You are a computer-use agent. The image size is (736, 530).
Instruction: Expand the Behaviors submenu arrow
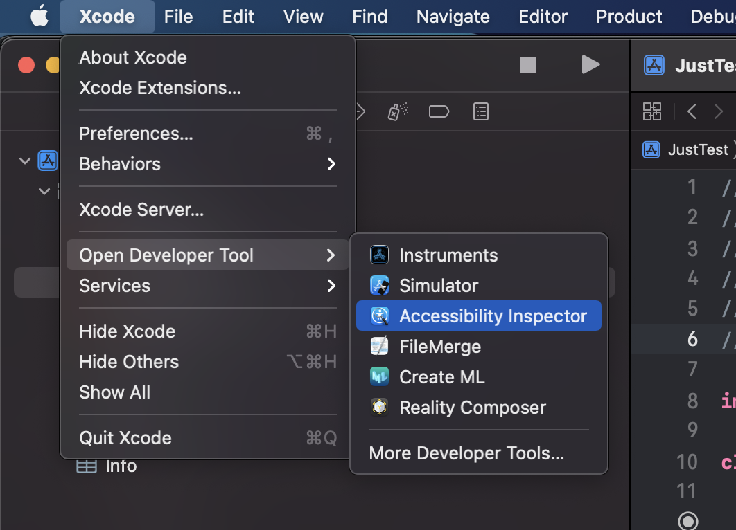[331, 164]
